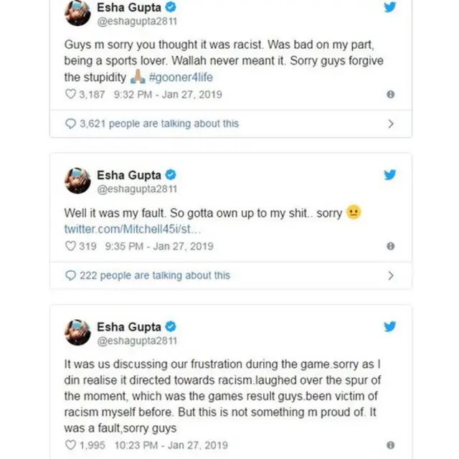Expand the 3,621 people talking chevron

[x=391, y=123]
